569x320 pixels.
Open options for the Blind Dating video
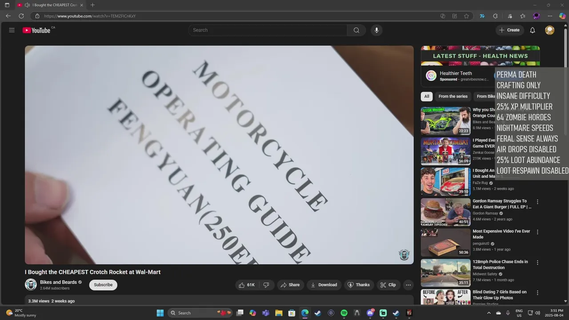click(537, 293)
